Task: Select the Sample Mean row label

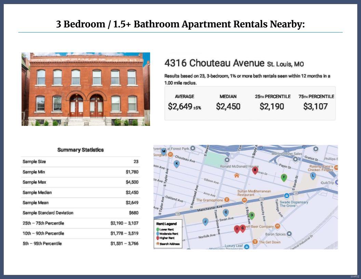Action: point(36,202)
